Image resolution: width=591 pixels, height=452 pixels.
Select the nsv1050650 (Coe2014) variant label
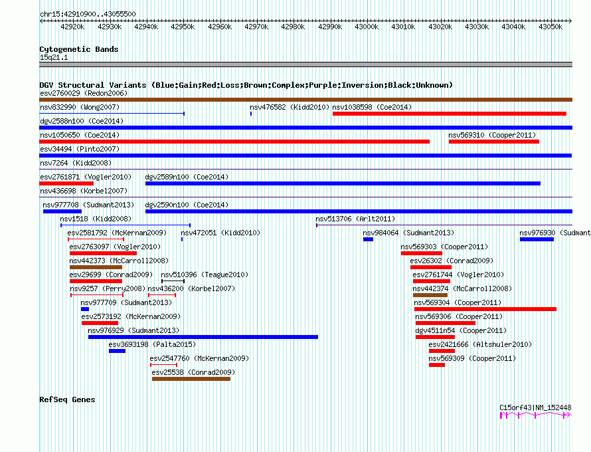80,135
